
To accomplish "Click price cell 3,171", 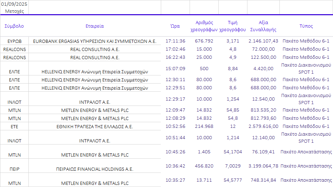I will pos(233,41).
